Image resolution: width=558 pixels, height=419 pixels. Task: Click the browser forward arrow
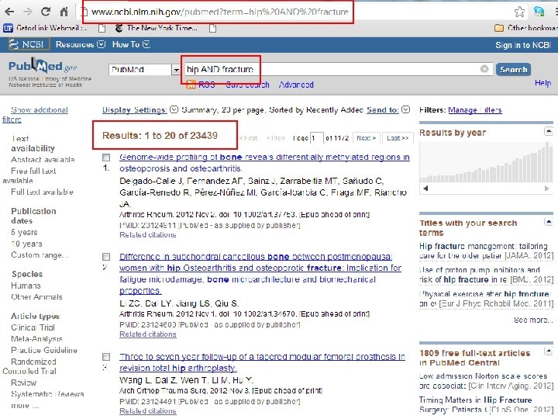pos(28,12)
